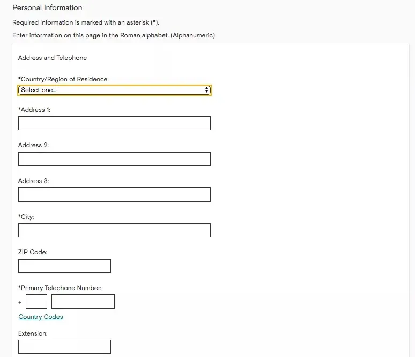Click the Country/Region of Residence label
Image resolution: width=415 pixels, height=357 pixels.
[x=63, y=79]
